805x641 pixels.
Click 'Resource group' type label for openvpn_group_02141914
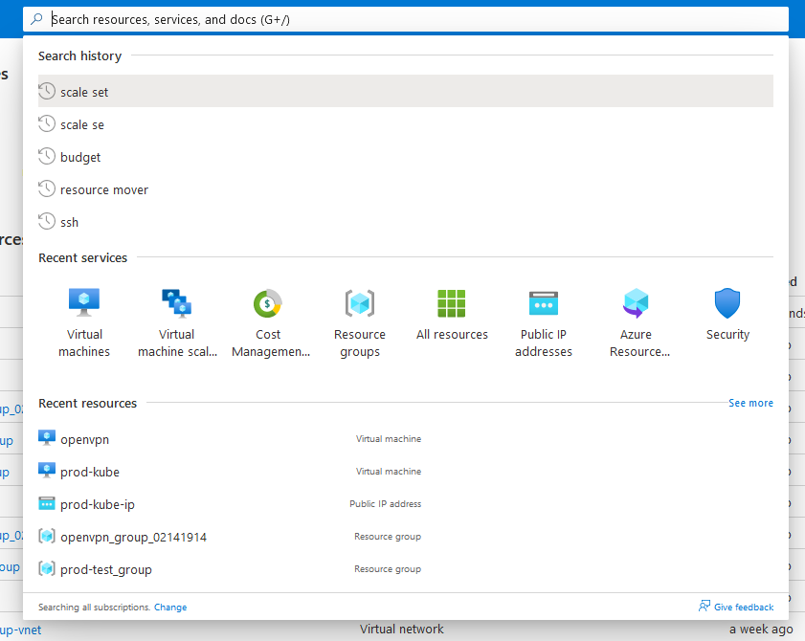tap(388, 537)
